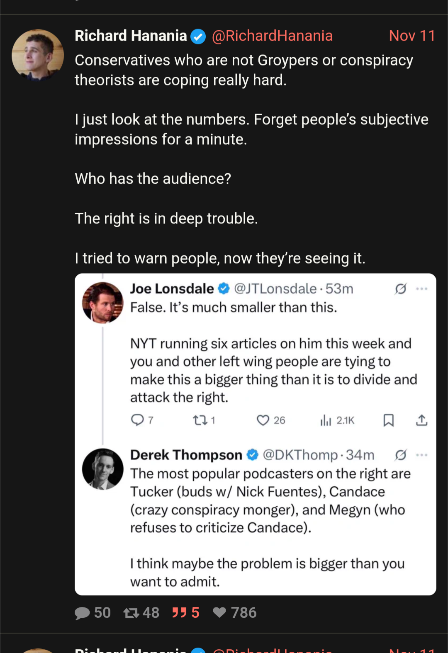This screenshot has width=448, height=653.
Task: Click Joe Lonsdale's avatar in embedded image
Action: point(103,303)
